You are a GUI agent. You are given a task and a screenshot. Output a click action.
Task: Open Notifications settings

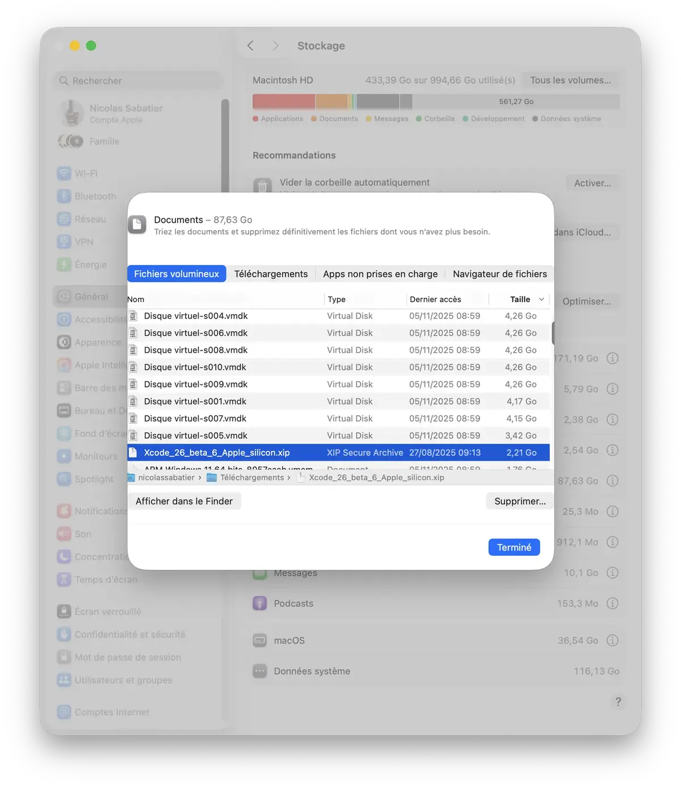[99, 511]
